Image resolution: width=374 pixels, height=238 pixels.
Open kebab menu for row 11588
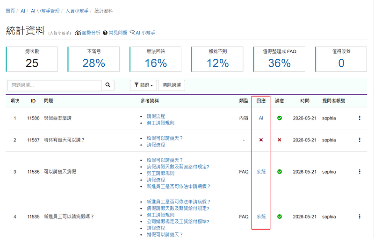click(360, 118)
